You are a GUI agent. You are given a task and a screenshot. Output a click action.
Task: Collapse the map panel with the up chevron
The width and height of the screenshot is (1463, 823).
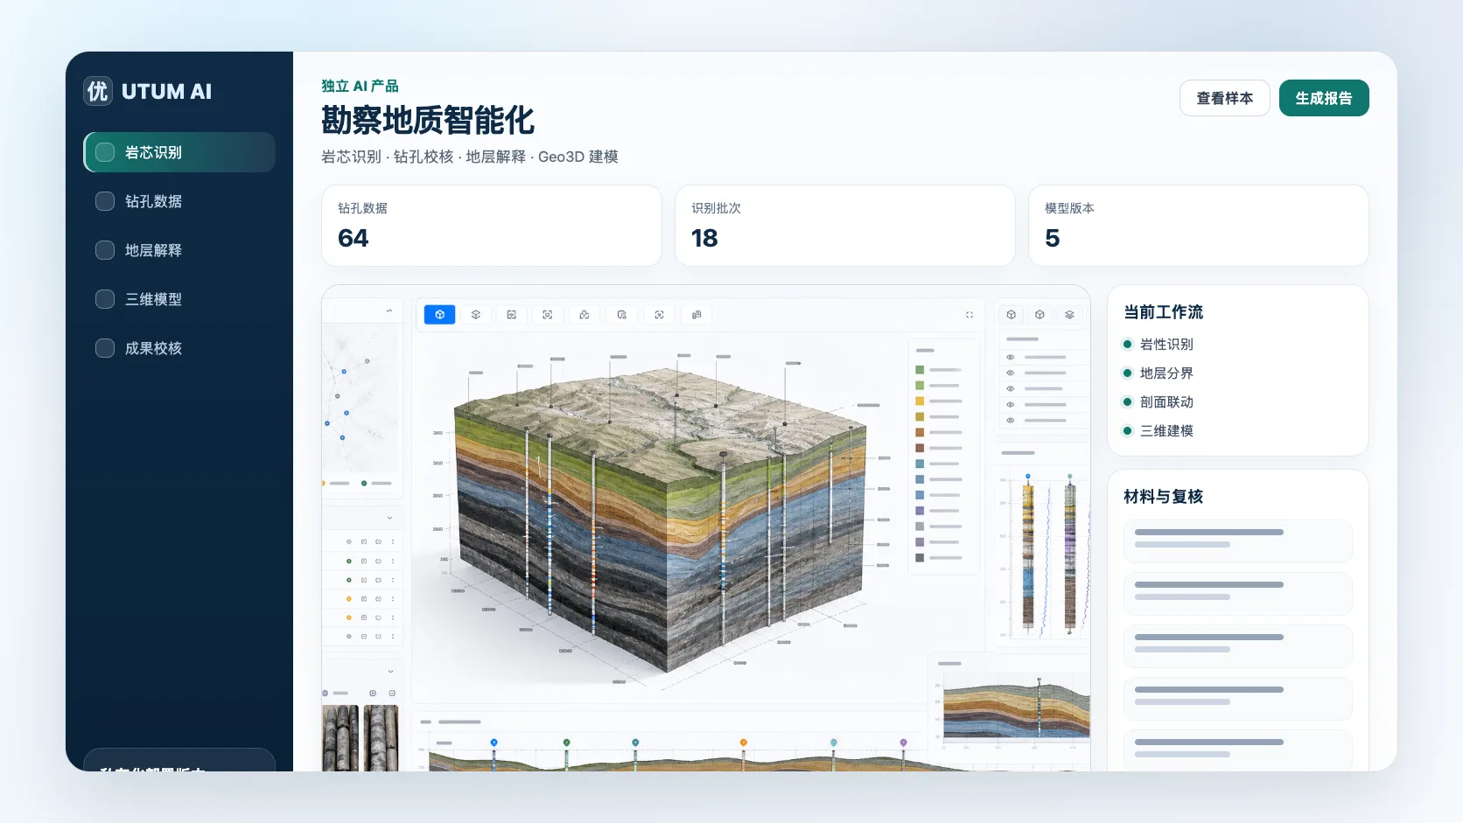click(x=389, y=311)
